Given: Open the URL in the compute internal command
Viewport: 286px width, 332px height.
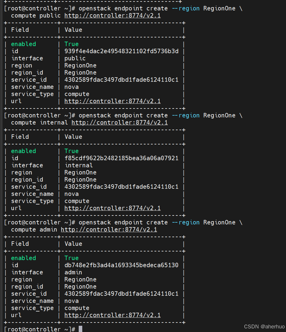Looking at the screenshot, I should click(x=119, y=122).
